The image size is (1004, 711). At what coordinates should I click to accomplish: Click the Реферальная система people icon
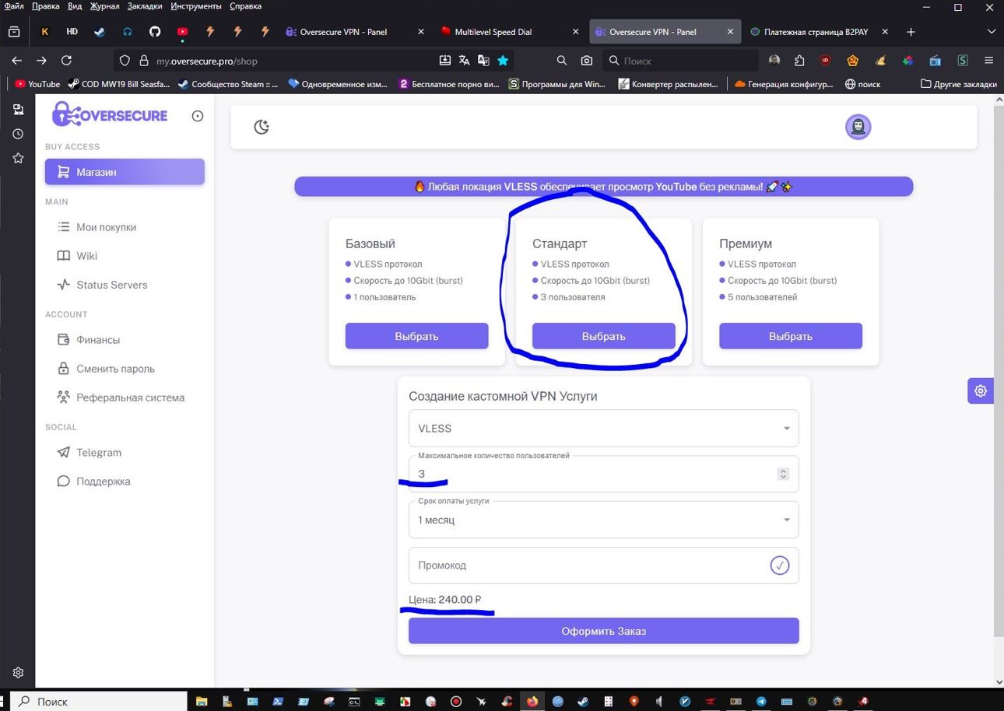(64, 398)
